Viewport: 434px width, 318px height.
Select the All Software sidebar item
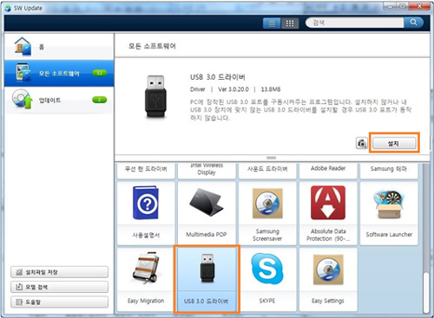tap(59, 74)
